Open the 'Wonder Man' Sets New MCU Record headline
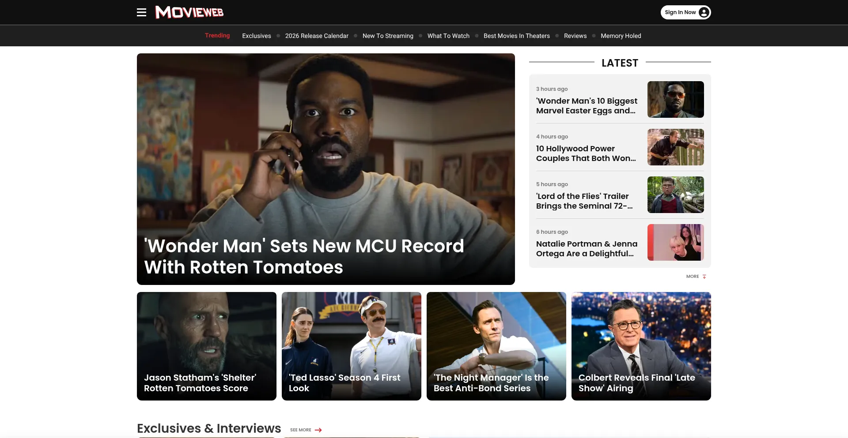This screenshot has width=848, height=438. coord(304,257)
